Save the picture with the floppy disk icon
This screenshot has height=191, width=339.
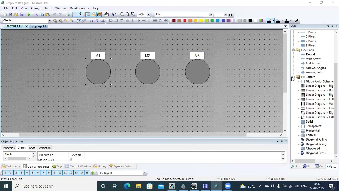click(21, 14)
